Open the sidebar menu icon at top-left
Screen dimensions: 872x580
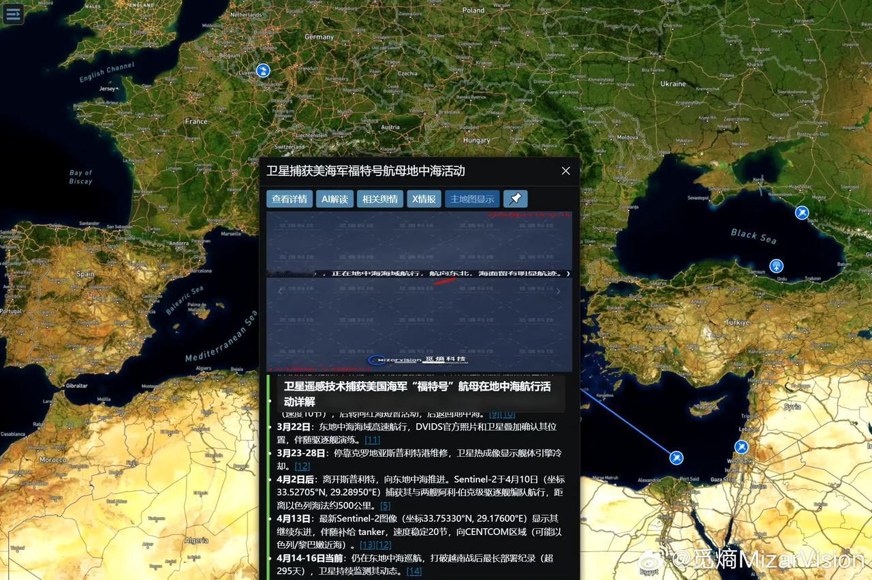[x=14, y=14]
